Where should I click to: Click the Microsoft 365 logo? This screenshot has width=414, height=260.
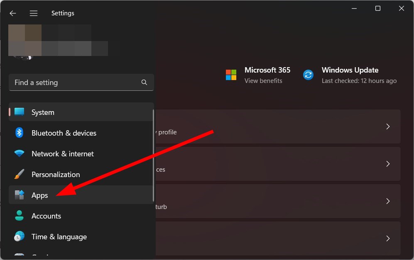coord(231,75)
